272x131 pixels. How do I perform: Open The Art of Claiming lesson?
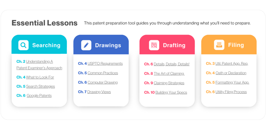(x=169, y=73)
